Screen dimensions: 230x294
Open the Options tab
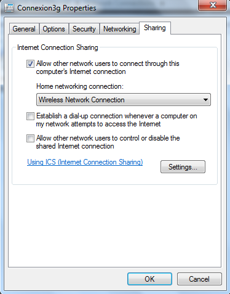(54, 29)
